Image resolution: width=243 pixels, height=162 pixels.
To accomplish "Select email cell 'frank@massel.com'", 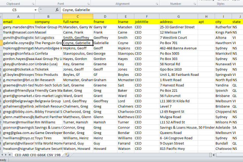I will (18, 32).
